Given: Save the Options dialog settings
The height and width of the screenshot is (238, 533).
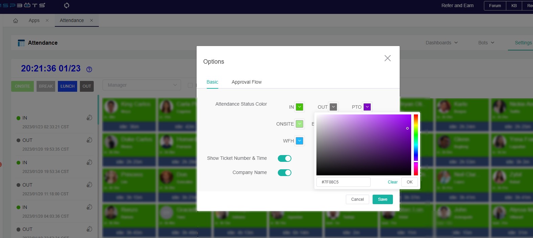Looking at the screenshot, I should 383,199.
